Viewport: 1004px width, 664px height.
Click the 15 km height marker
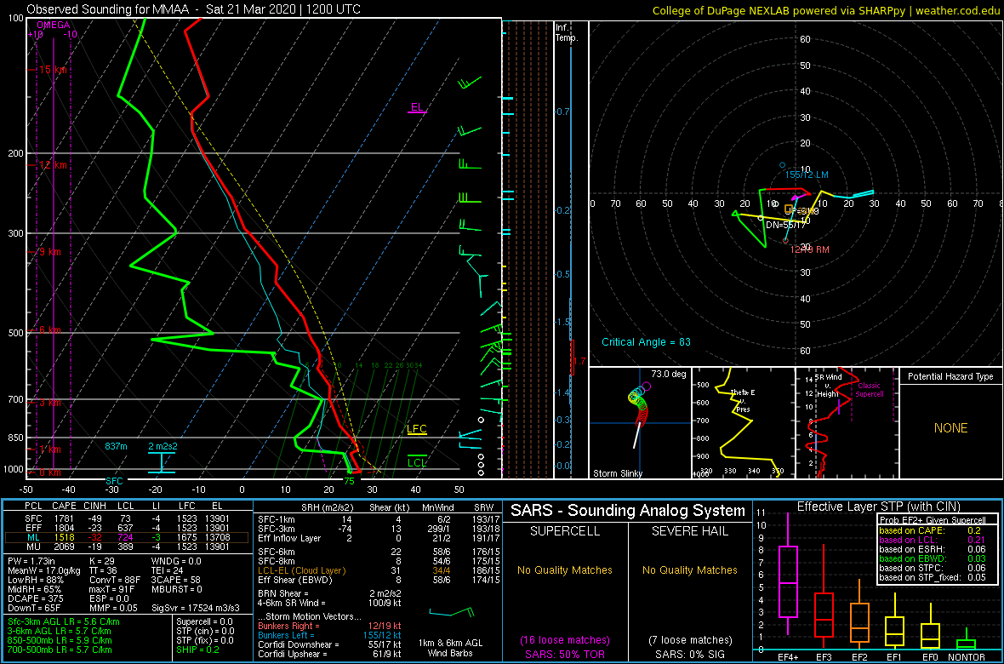pyautogui.click(x=53, y=69)
